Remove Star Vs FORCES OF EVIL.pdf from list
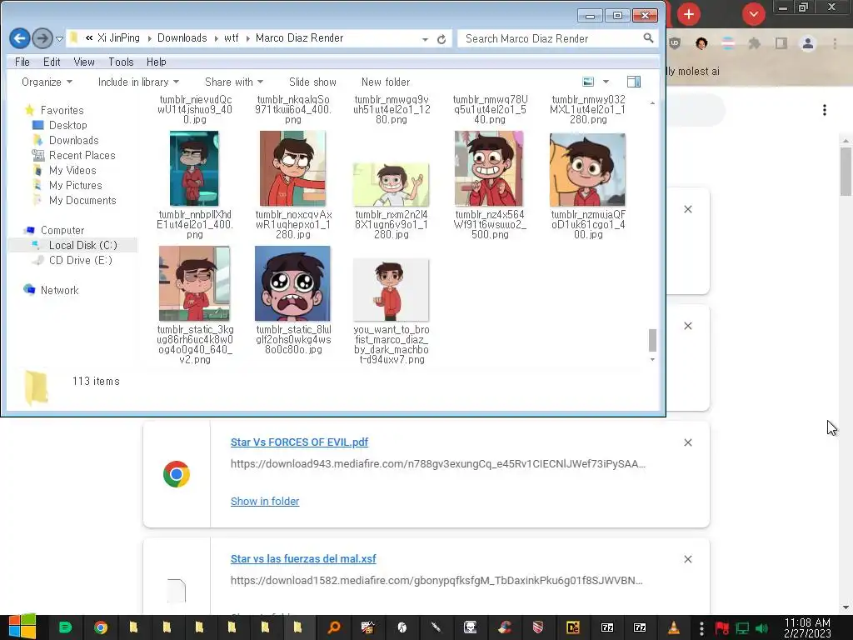This screenshot has height=640, width=853. [x=687, y=442]
